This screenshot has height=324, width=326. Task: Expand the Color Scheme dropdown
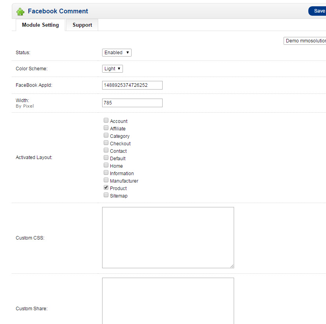click(x=112, y=69)
